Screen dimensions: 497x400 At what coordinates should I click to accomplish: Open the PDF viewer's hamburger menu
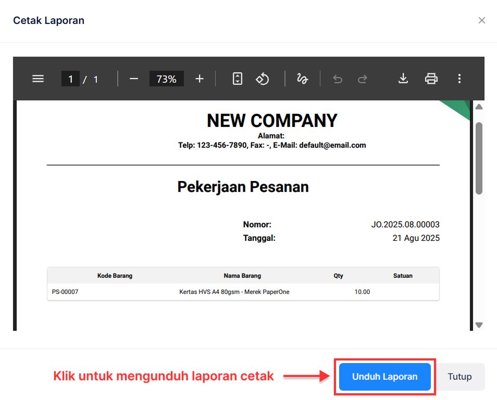pos(38,79)
